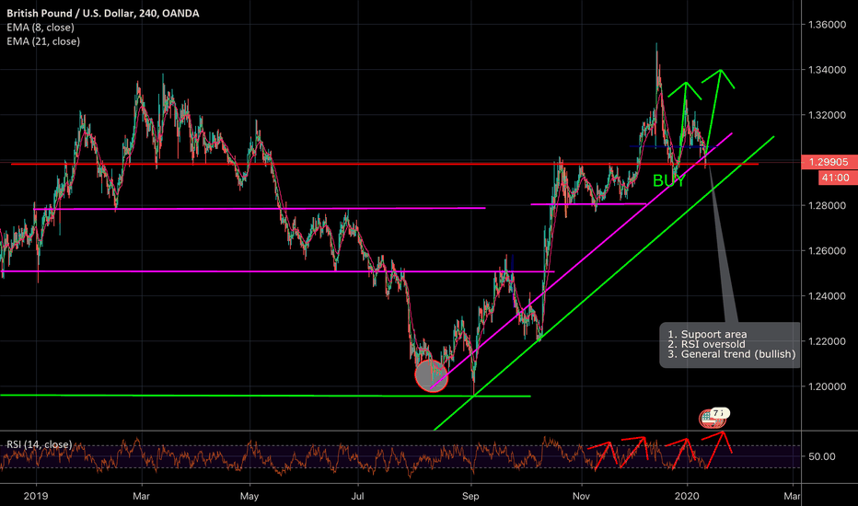Click the 2020 label on the time axis
The image size is (858, 506).
[x=686, y=493]
